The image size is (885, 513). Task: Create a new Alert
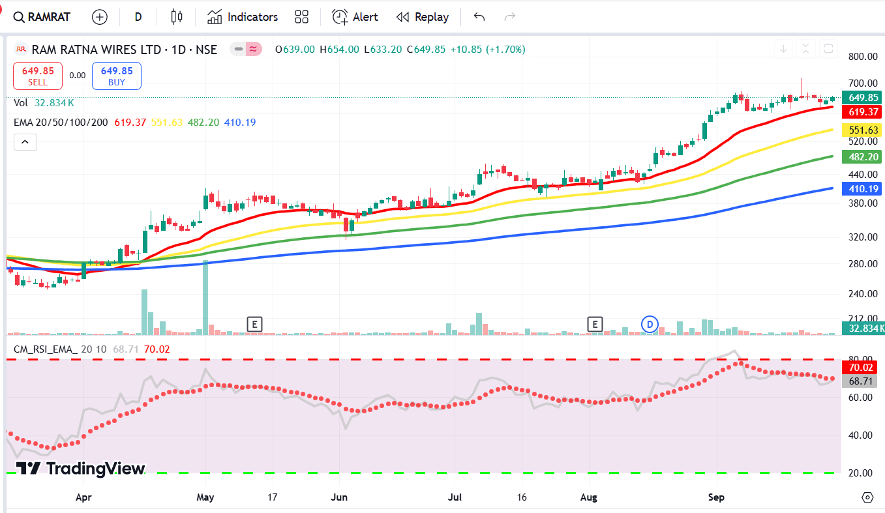pyautogui.click(x=355, y=17)
